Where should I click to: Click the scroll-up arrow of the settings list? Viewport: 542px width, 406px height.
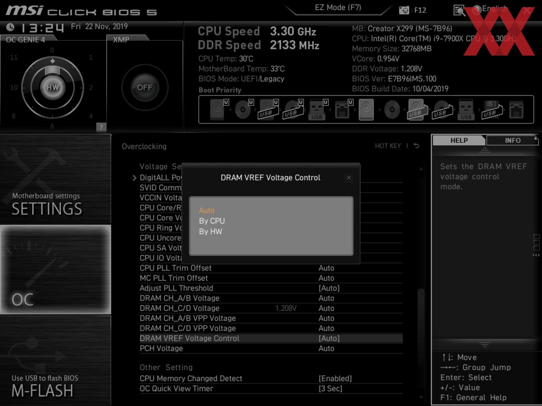(x=421, y=169)
